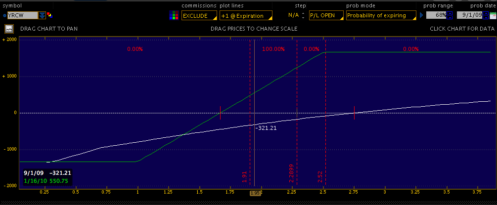Expand the 'Probability of expiring' prob mode dropdown
The height and width of the screenshot is (205, 497).
click(x=380, y=15)
